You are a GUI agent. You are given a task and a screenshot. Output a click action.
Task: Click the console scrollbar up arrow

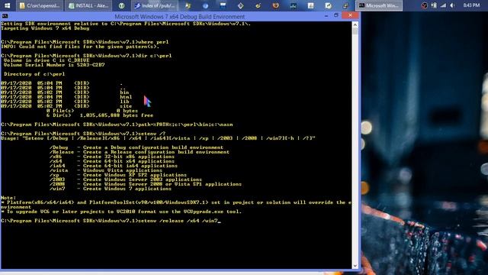pyautogui.click(x=355, y=24)
